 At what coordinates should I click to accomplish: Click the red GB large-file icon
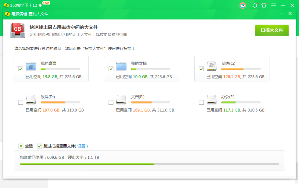[17, 30]
